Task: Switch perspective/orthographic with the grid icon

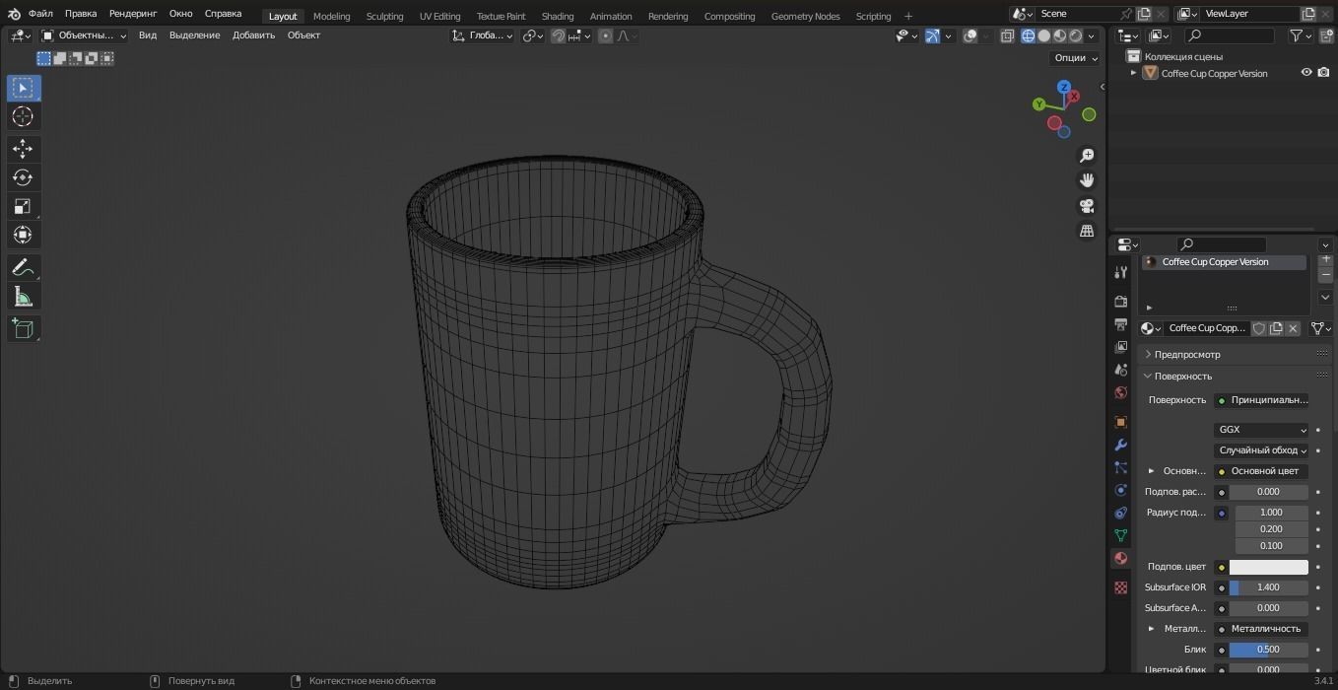Action: pyautogui.click(x=1087, y=231)
